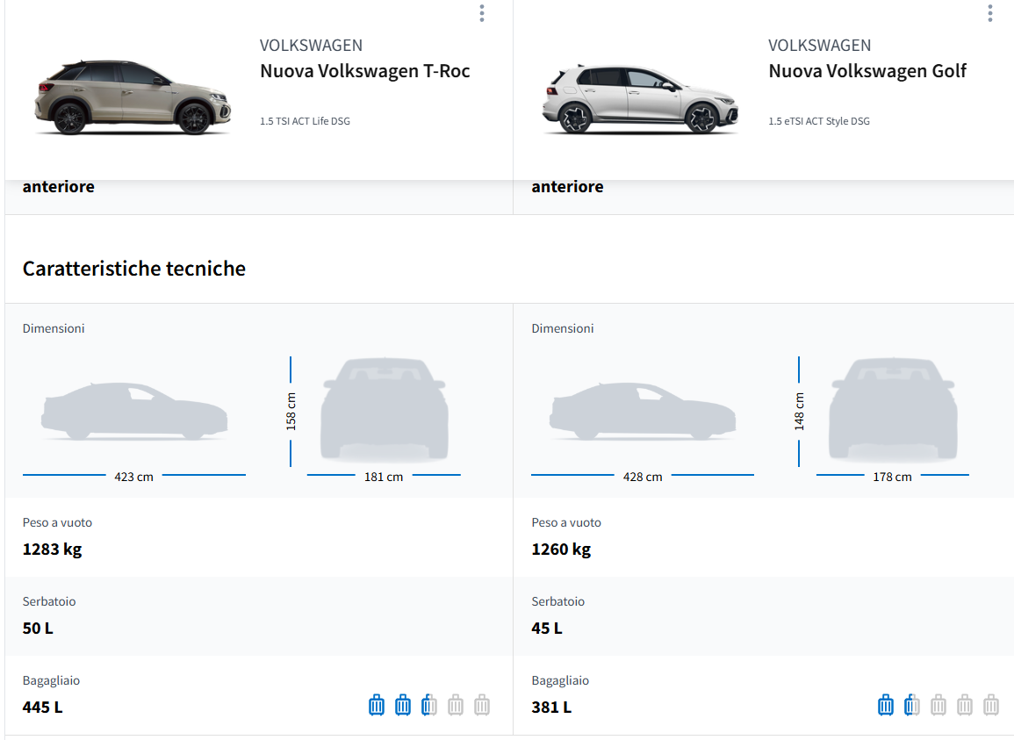Click the Dimensioni label in the T-Roc column

click(x=54, y=328)
